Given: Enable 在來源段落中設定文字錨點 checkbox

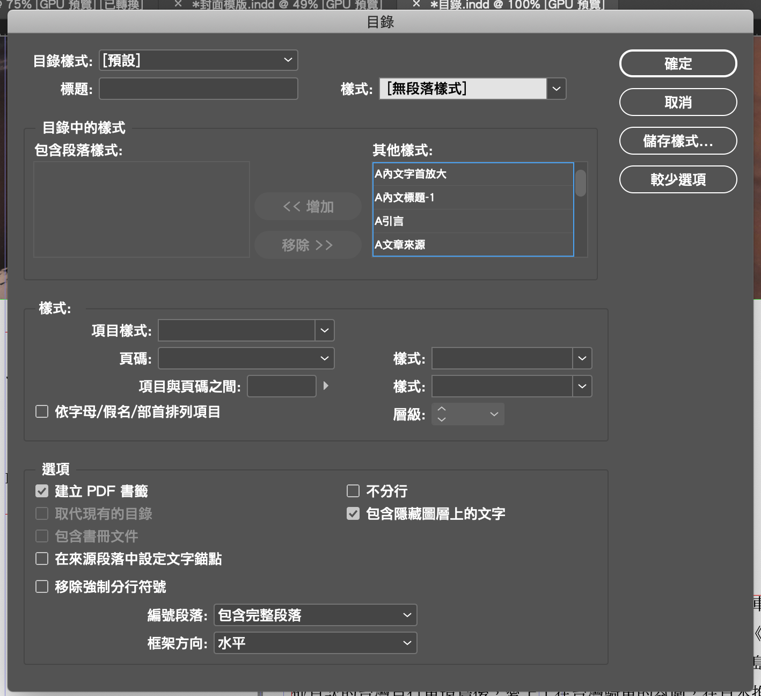Looking at the screenshot, I should (x=42, y=559).
